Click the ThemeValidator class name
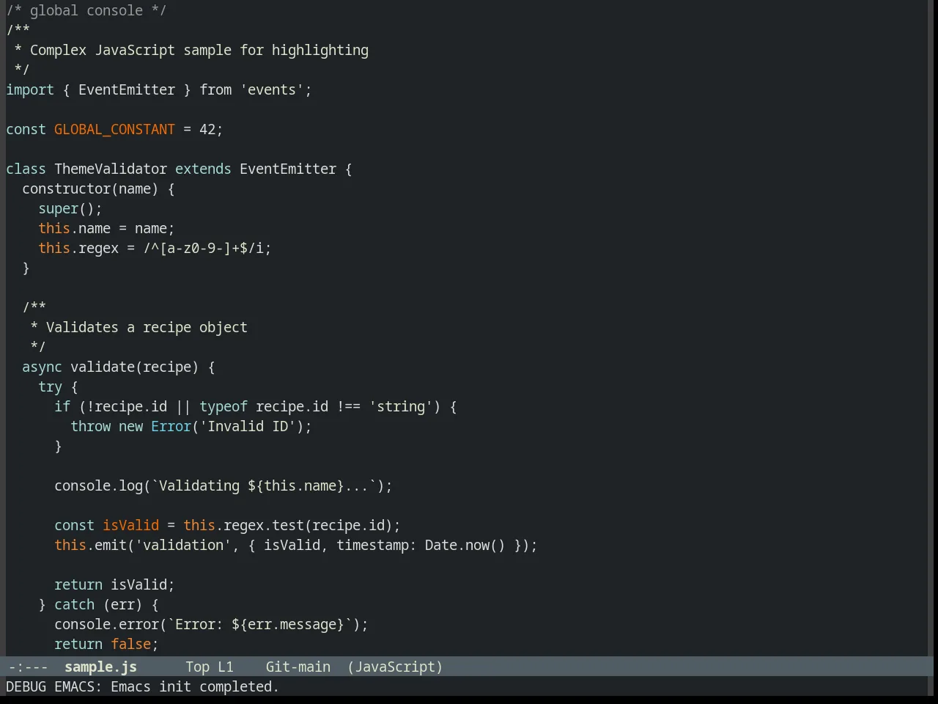The height and width of the screenshot is (704, 938). (111, 169)
